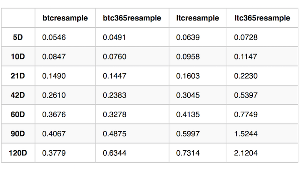Click the 21D row index
Screen dimensions: 300x173
tap(18, 76)
